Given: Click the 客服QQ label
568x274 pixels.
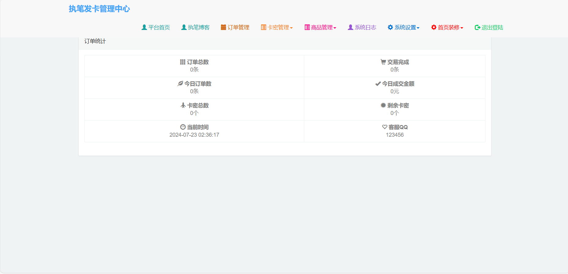Looking at the screenshot, I should [398, 127].
